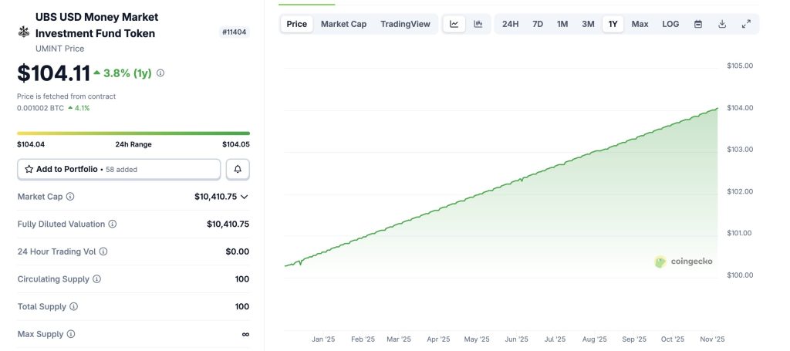This screenshot has width=790, height=351.
Task: Download the chart data
Action: 722,24
